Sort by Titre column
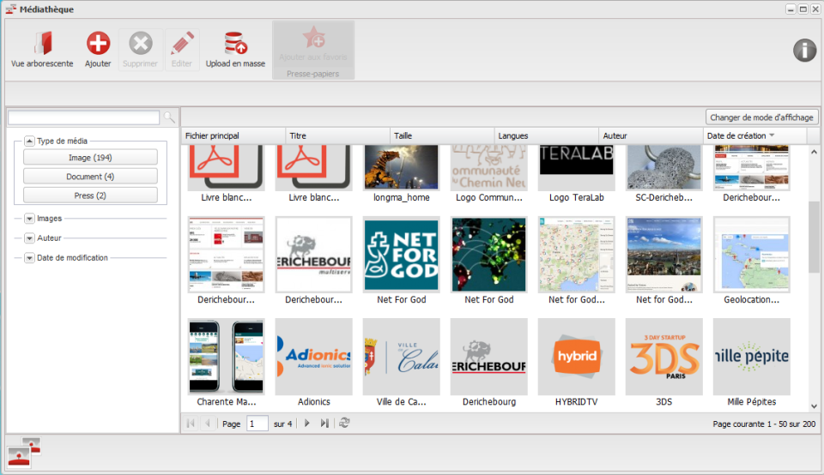This screenshot has height=475, width=824. point(337,135)
